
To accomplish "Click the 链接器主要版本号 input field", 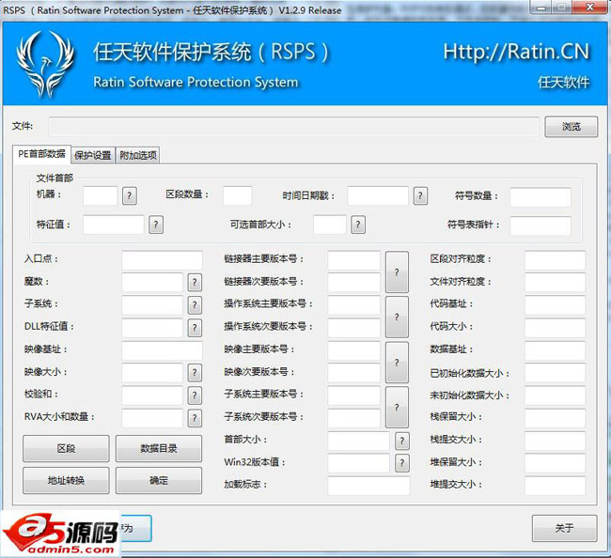I will [353, 260].
